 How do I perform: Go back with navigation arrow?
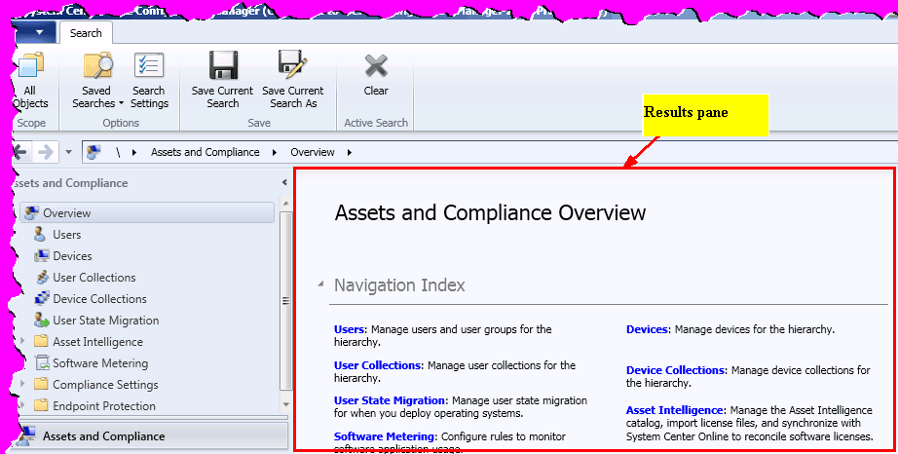[x=20, y=152]
